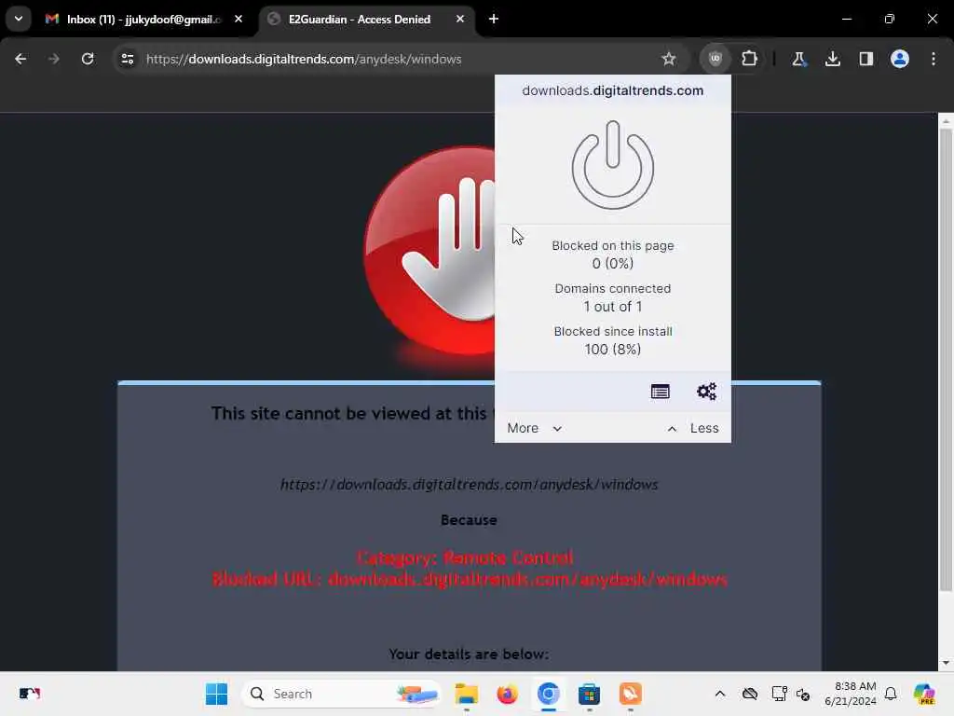954x716 pixels.
Task: Click the blocked URL italic text
Action: [x=470, y=485]
